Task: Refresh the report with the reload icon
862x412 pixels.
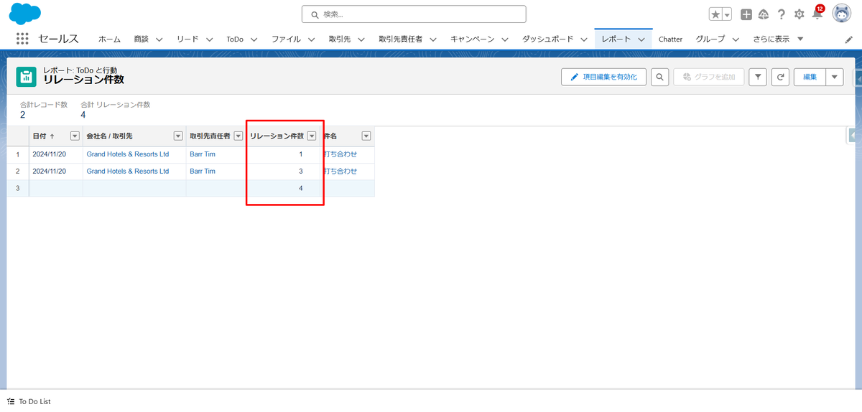Action: click(781, 77)
